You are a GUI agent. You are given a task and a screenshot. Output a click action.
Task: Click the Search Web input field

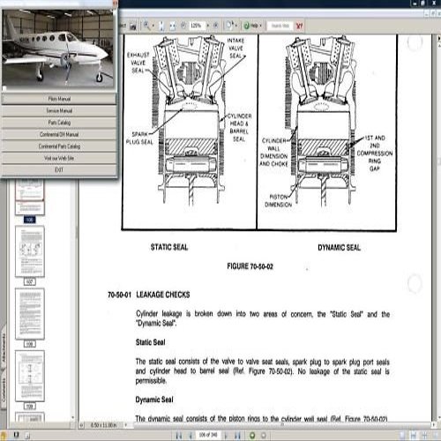click(x=280, y=26)
